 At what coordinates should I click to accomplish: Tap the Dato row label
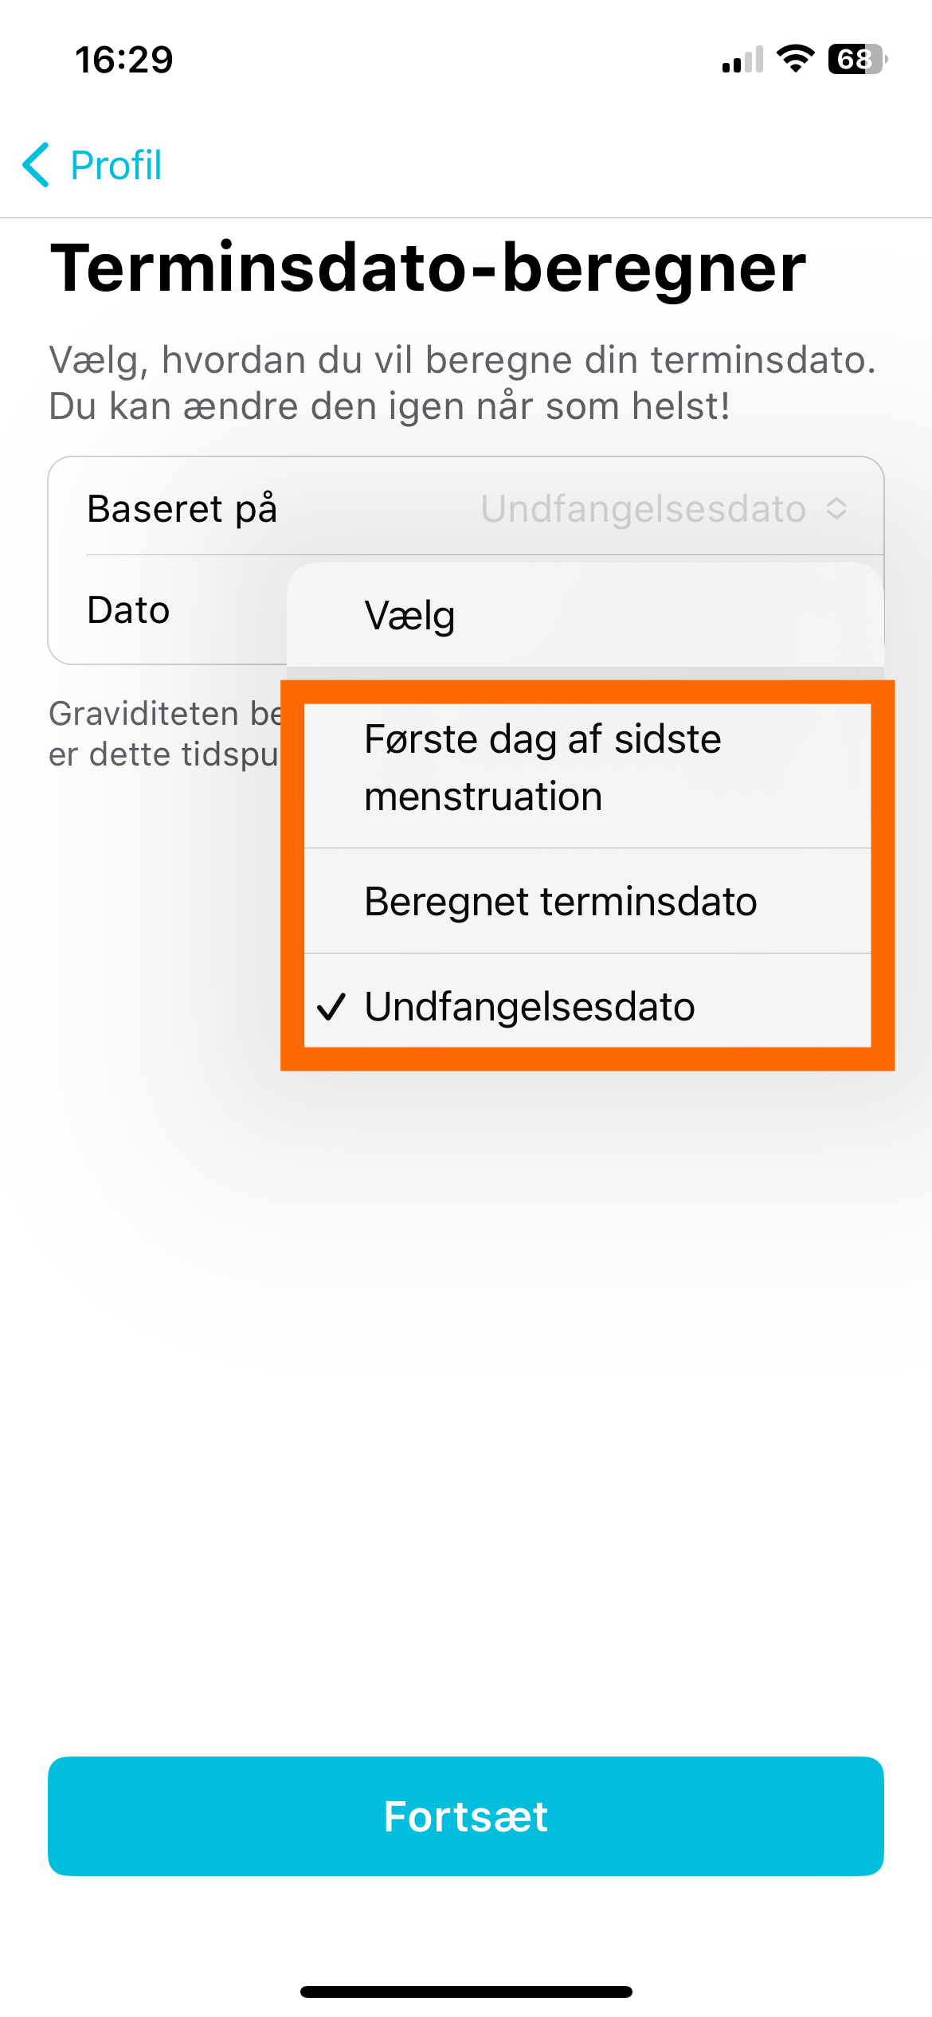[x=128, y=610]
